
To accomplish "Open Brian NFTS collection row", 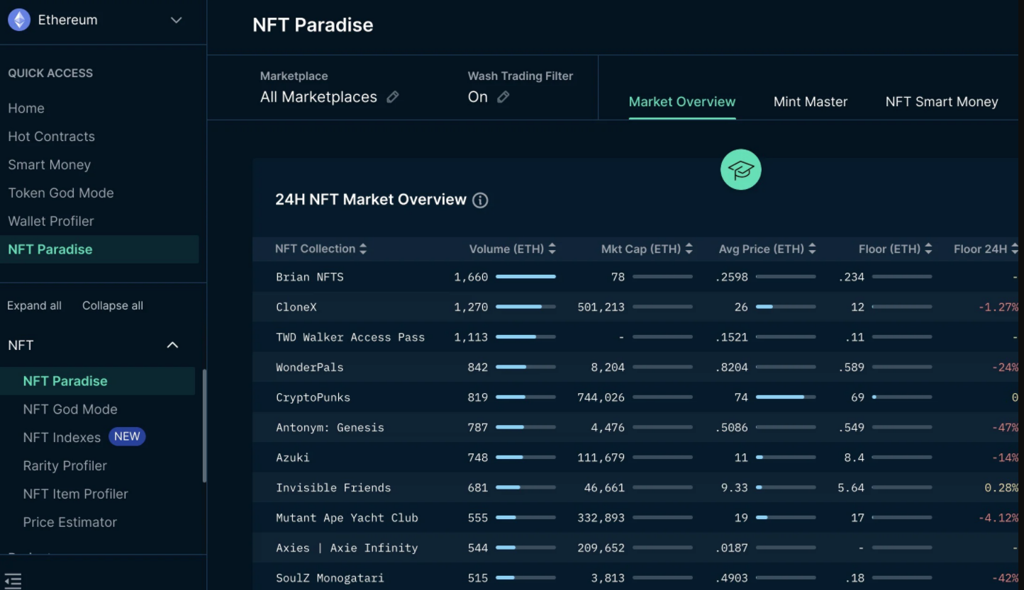I will tap(636, 277).
